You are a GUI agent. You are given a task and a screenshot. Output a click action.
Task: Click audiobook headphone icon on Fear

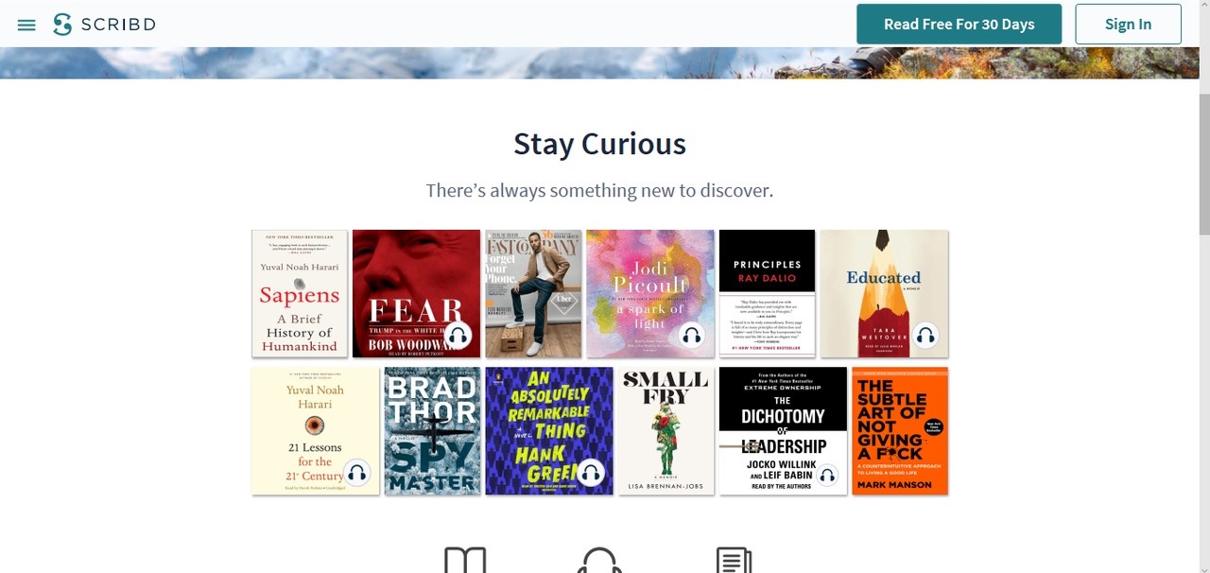click(458, 335)
